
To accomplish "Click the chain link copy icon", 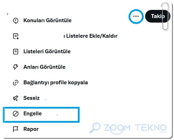I will click(x=15, y=83).
